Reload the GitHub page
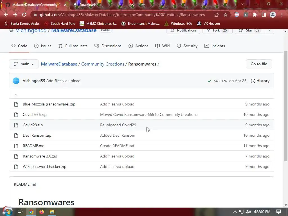The image size is (288, 216). [24, 15]
